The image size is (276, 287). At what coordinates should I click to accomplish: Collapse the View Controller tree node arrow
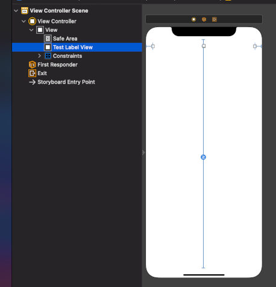pos(24,21)
